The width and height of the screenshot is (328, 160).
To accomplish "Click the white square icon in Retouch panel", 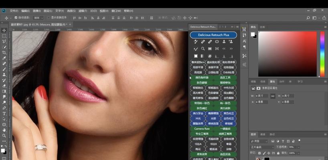I will 196,56.
